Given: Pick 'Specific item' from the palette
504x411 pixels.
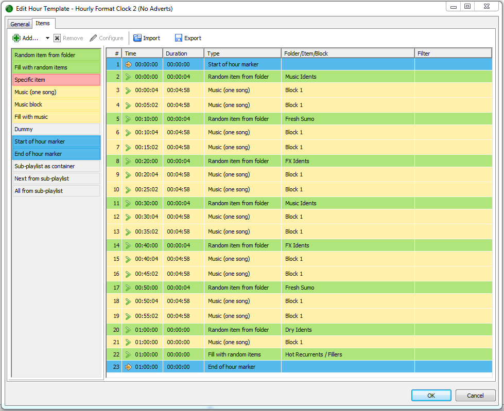Looking at the screenshot, I should click(56, 80).
